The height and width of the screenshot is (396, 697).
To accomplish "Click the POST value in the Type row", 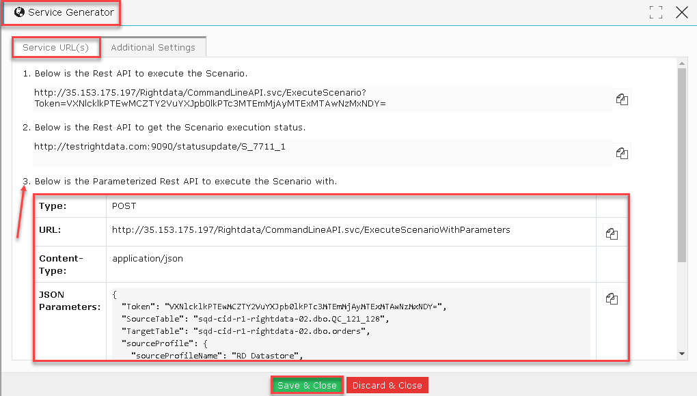I will (x=123, y=206).
